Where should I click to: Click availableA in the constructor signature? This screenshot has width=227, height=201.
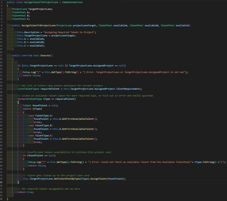coord(120,26)
